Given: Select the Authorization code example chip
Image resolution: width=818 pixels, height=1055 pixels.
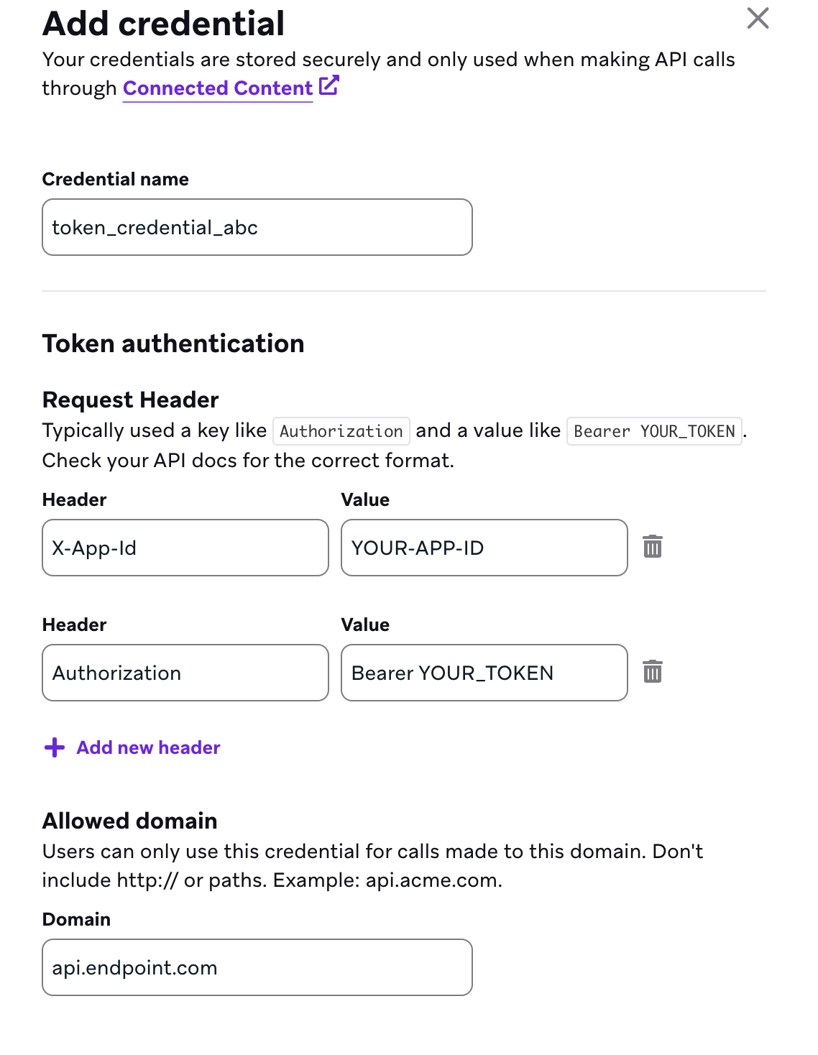Looking at the screenshot, I should point(341,430).
